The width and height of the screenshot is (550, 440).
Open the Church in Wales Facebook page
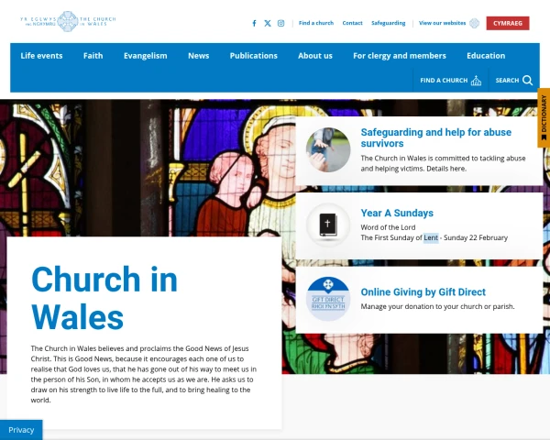pyautogui.click(x=254, y=23)
